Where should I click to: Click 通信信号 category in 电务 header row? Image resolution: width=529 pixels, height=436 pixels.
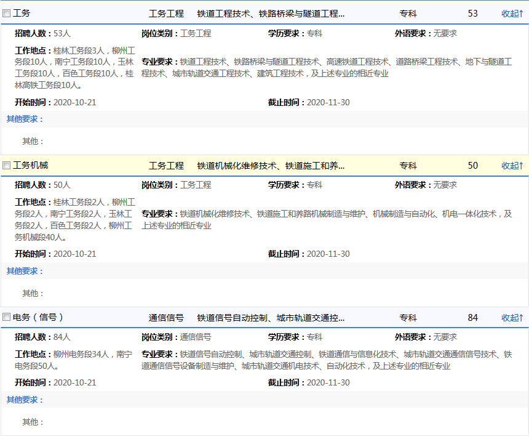pos(166,318)
